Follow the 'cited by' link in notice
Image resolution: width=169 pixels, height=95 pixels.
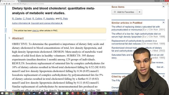(x=36, y=31)
